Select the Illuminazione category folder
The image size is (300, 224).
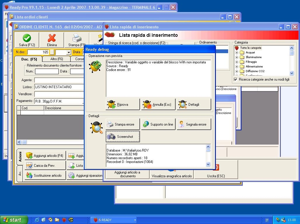253,57
